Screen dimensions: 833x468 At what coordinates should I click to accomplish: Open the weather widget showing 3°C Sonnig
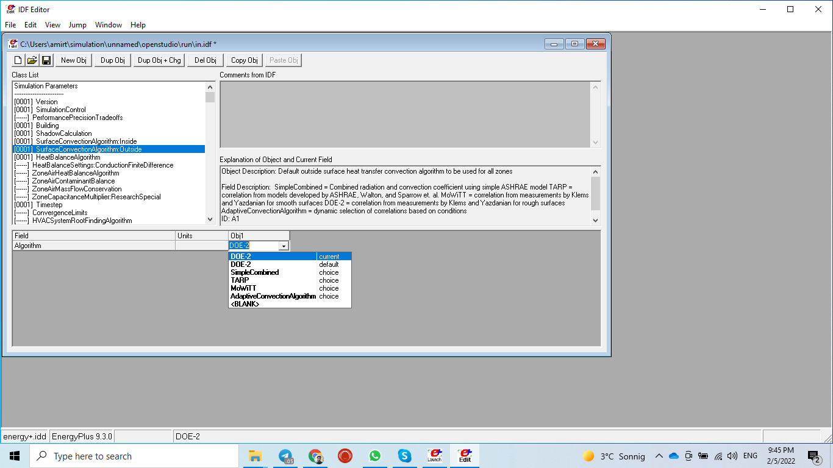point(613,456)
